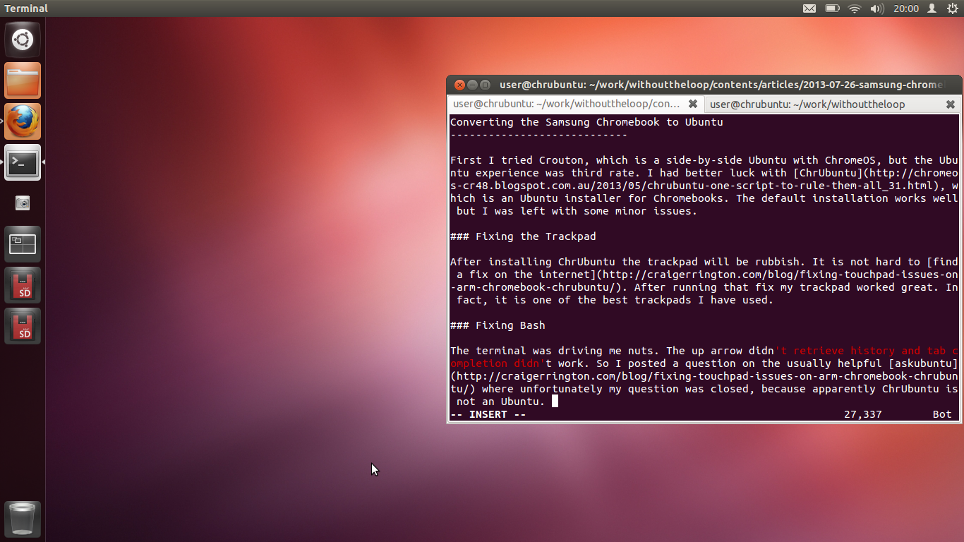
Task: Click the '### Fixing the Trackpad' heading
Action: point(523,236)
